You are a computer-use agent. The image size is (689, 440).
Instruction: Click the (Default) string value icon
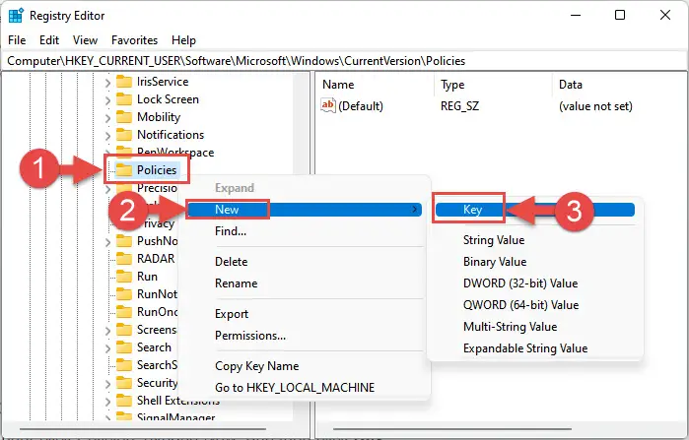tap(328, 105)
